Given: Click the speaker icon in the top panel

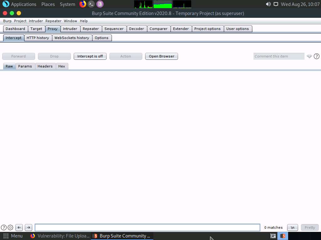Looking at the screenshot, I should click(x=268, y=4).
